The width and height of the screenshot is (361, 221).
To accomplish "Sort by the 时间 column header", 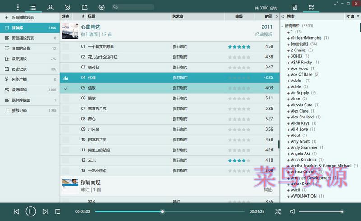I will (x=268, y=17).
